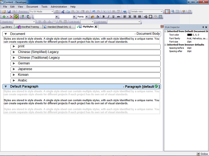Expand the Japanese style row
The width and height of the screenshot is (209, 156).
(x=14, y=69)
